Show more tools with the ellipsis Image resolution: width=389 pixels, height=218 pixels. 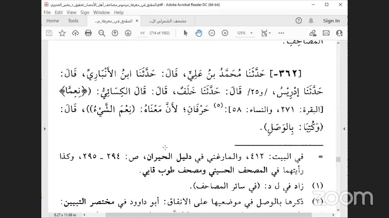point(281,33)
